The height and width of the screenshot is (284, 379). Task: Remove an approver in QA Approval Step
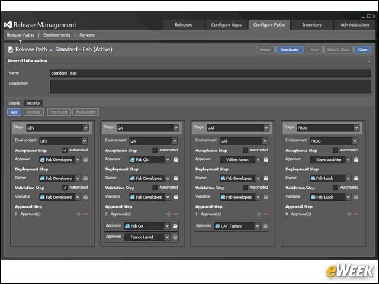point(176,214)
